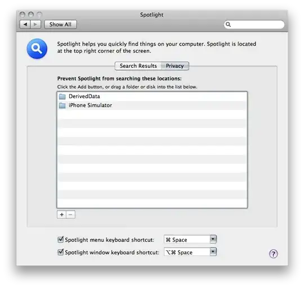The image size is (304, 288).
Task: Click the plus button to add location
Action: coord(62,215)
